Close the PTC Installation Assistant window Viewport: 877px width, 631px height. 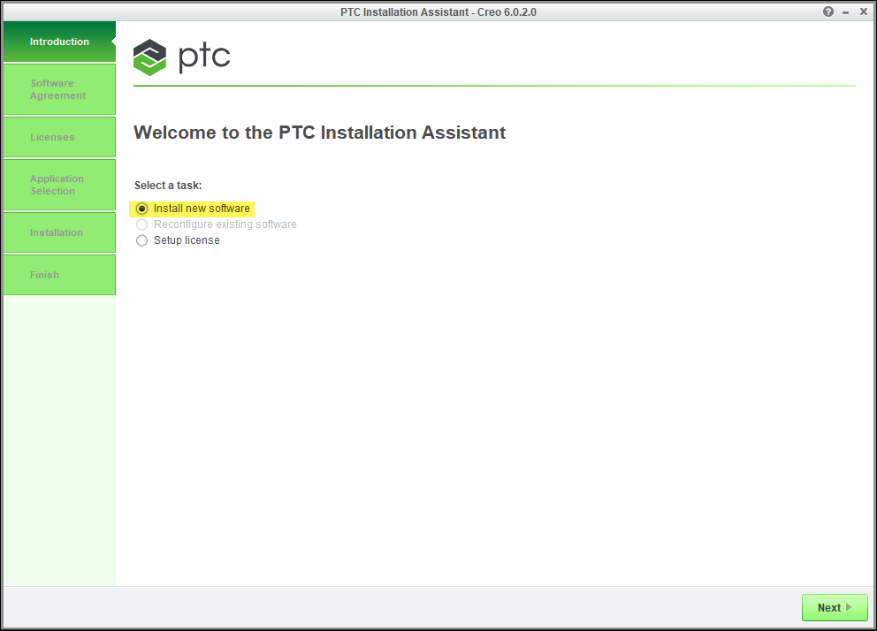pyautogui.click(x=864, y=11)
